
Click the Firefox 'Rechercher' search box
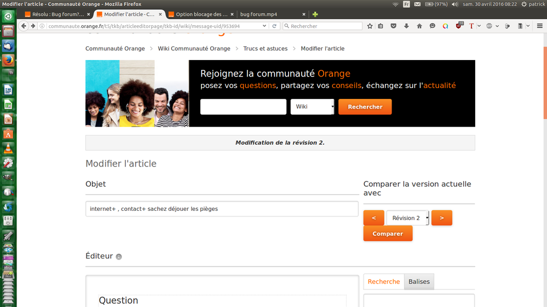pyautogui.click(x=323, y=26)
